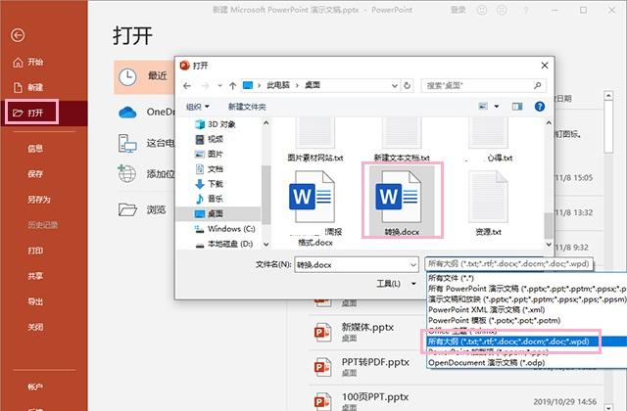The image size is (627, 411).
Task: Click the back arrow in PowerPoint sidebar
Action: click(18, 35)
